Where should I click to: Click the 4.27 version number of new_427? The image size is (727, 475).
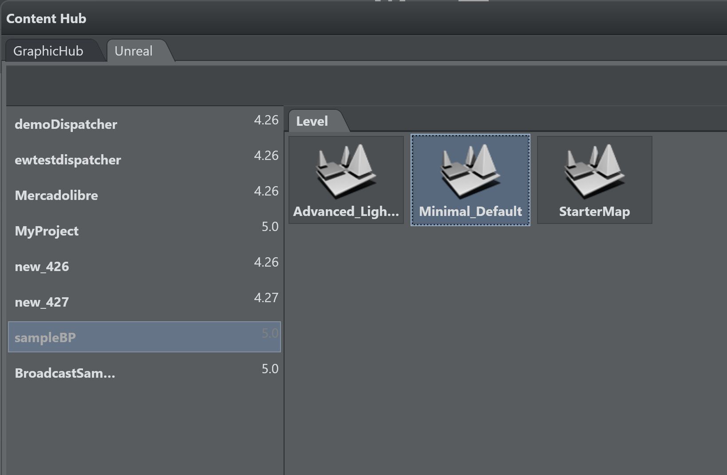tap(266, 298)
